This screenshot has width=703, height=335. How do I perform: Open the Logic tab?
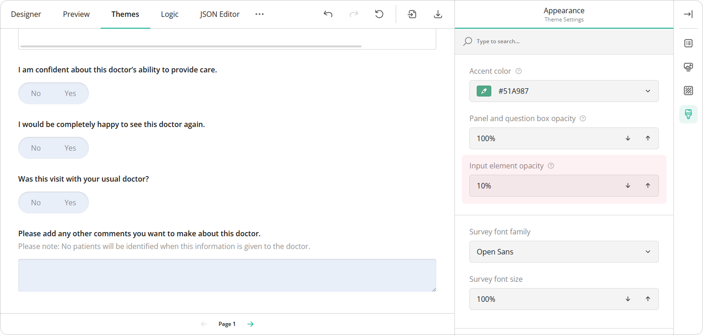pos(169,14)
